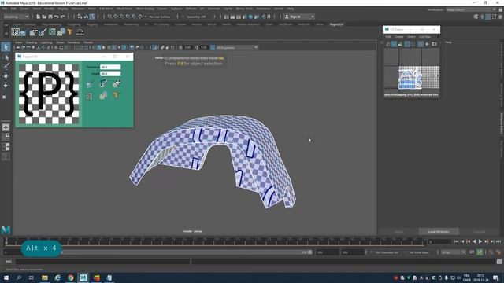Open the Workspace Maya Classic dropdown
Image resolution: width=504 pixels, height=283 pixels.
click(x=471, y=9)
